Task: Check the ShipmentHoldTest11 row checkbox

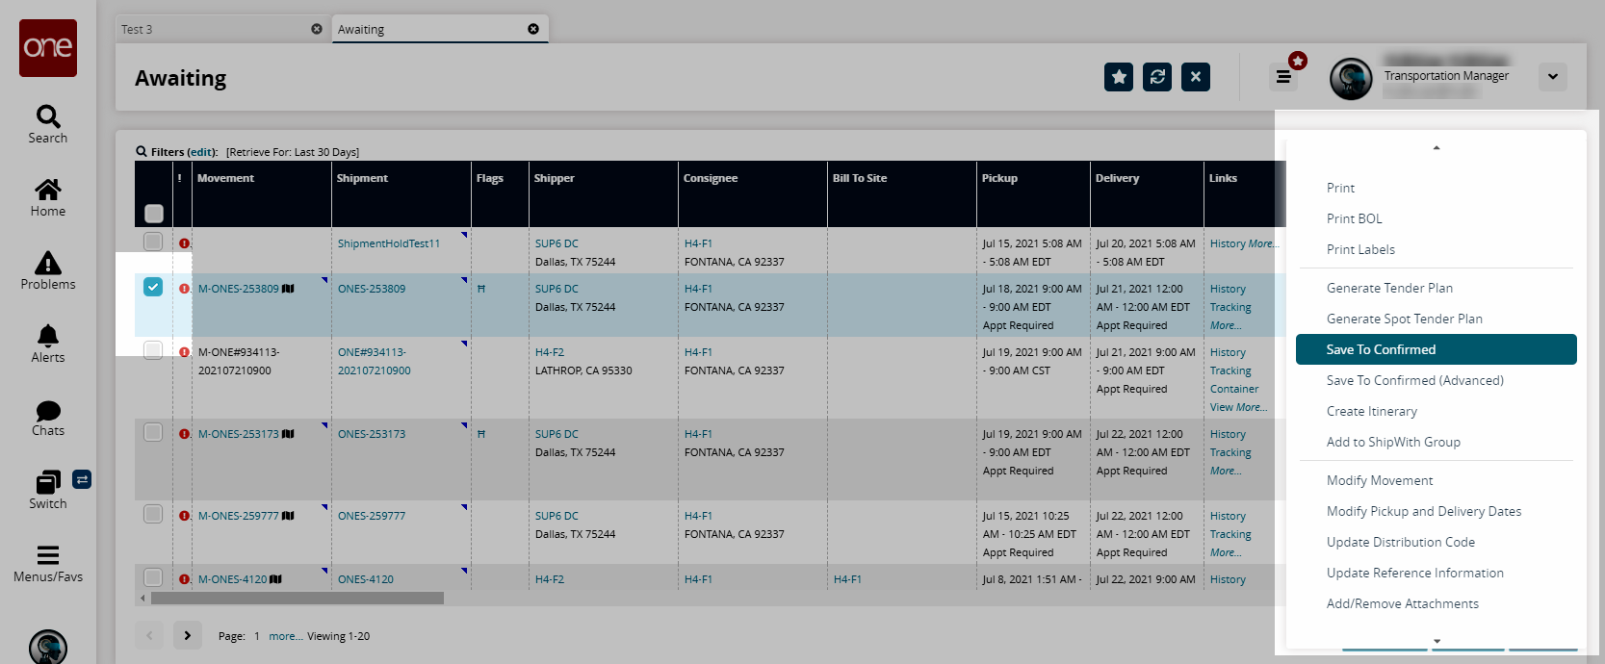Action: coord(153,242)
